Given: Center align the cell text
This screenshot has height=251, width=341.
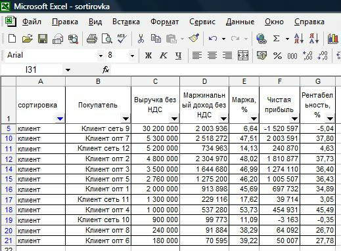Looking at the screenshot, I should pos(212,55).
